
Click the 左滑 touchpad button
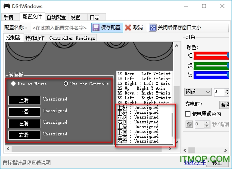click(x=24, y=123)
